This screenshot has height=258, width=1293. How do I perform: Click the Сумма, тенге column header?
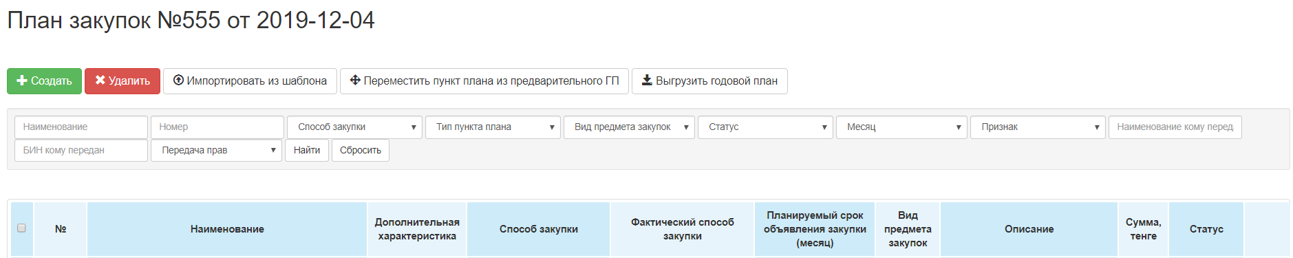(1144, 229)
